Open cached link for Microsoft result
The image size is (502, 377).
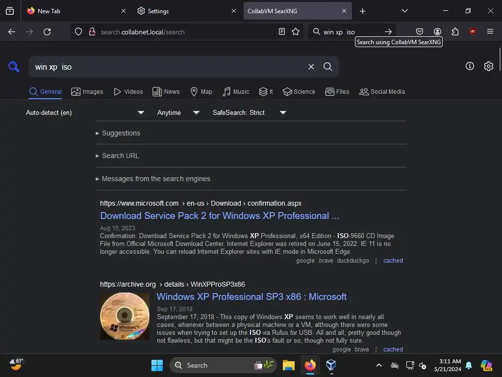click(393, 261)
